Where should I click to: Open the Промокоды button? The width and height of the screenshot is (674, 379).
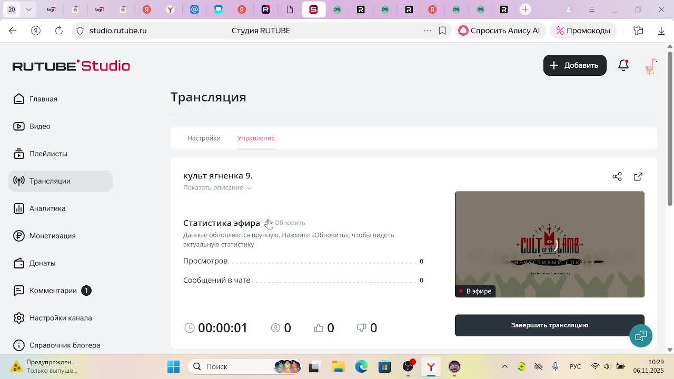coord(583,31)
